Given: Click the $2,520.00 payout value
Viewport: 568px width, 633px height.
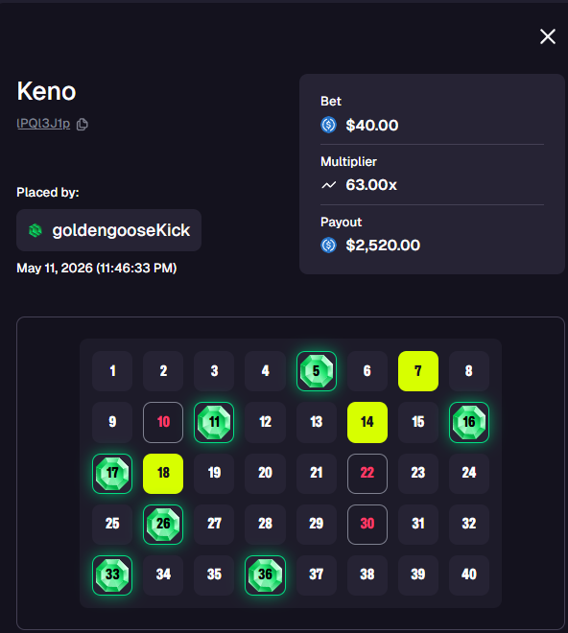Looking at the screenshot, I should [383, 246].
